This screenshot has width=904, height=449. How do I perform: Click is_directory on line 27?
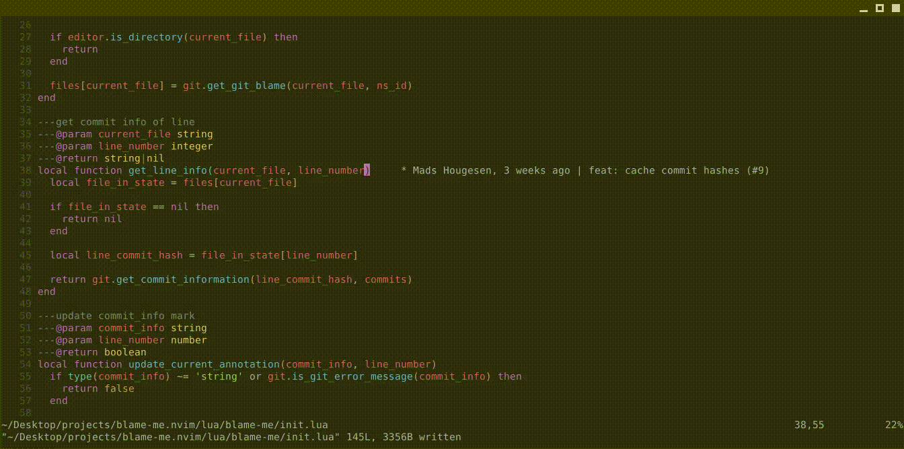coord(146,37)
